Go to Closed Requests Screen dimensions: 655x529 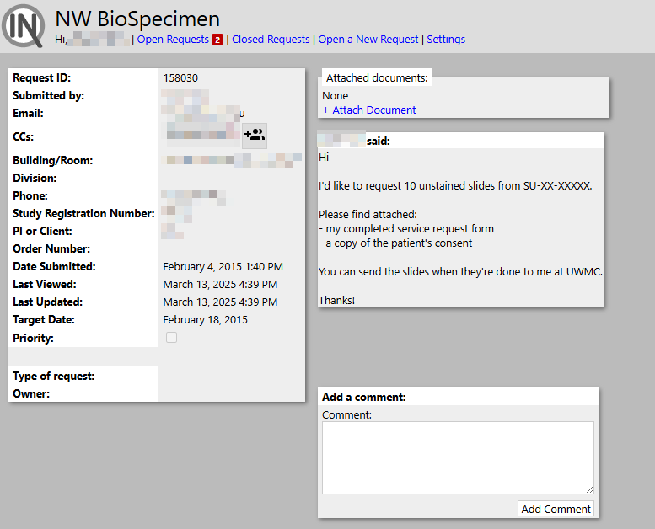(x=271, y=40)
